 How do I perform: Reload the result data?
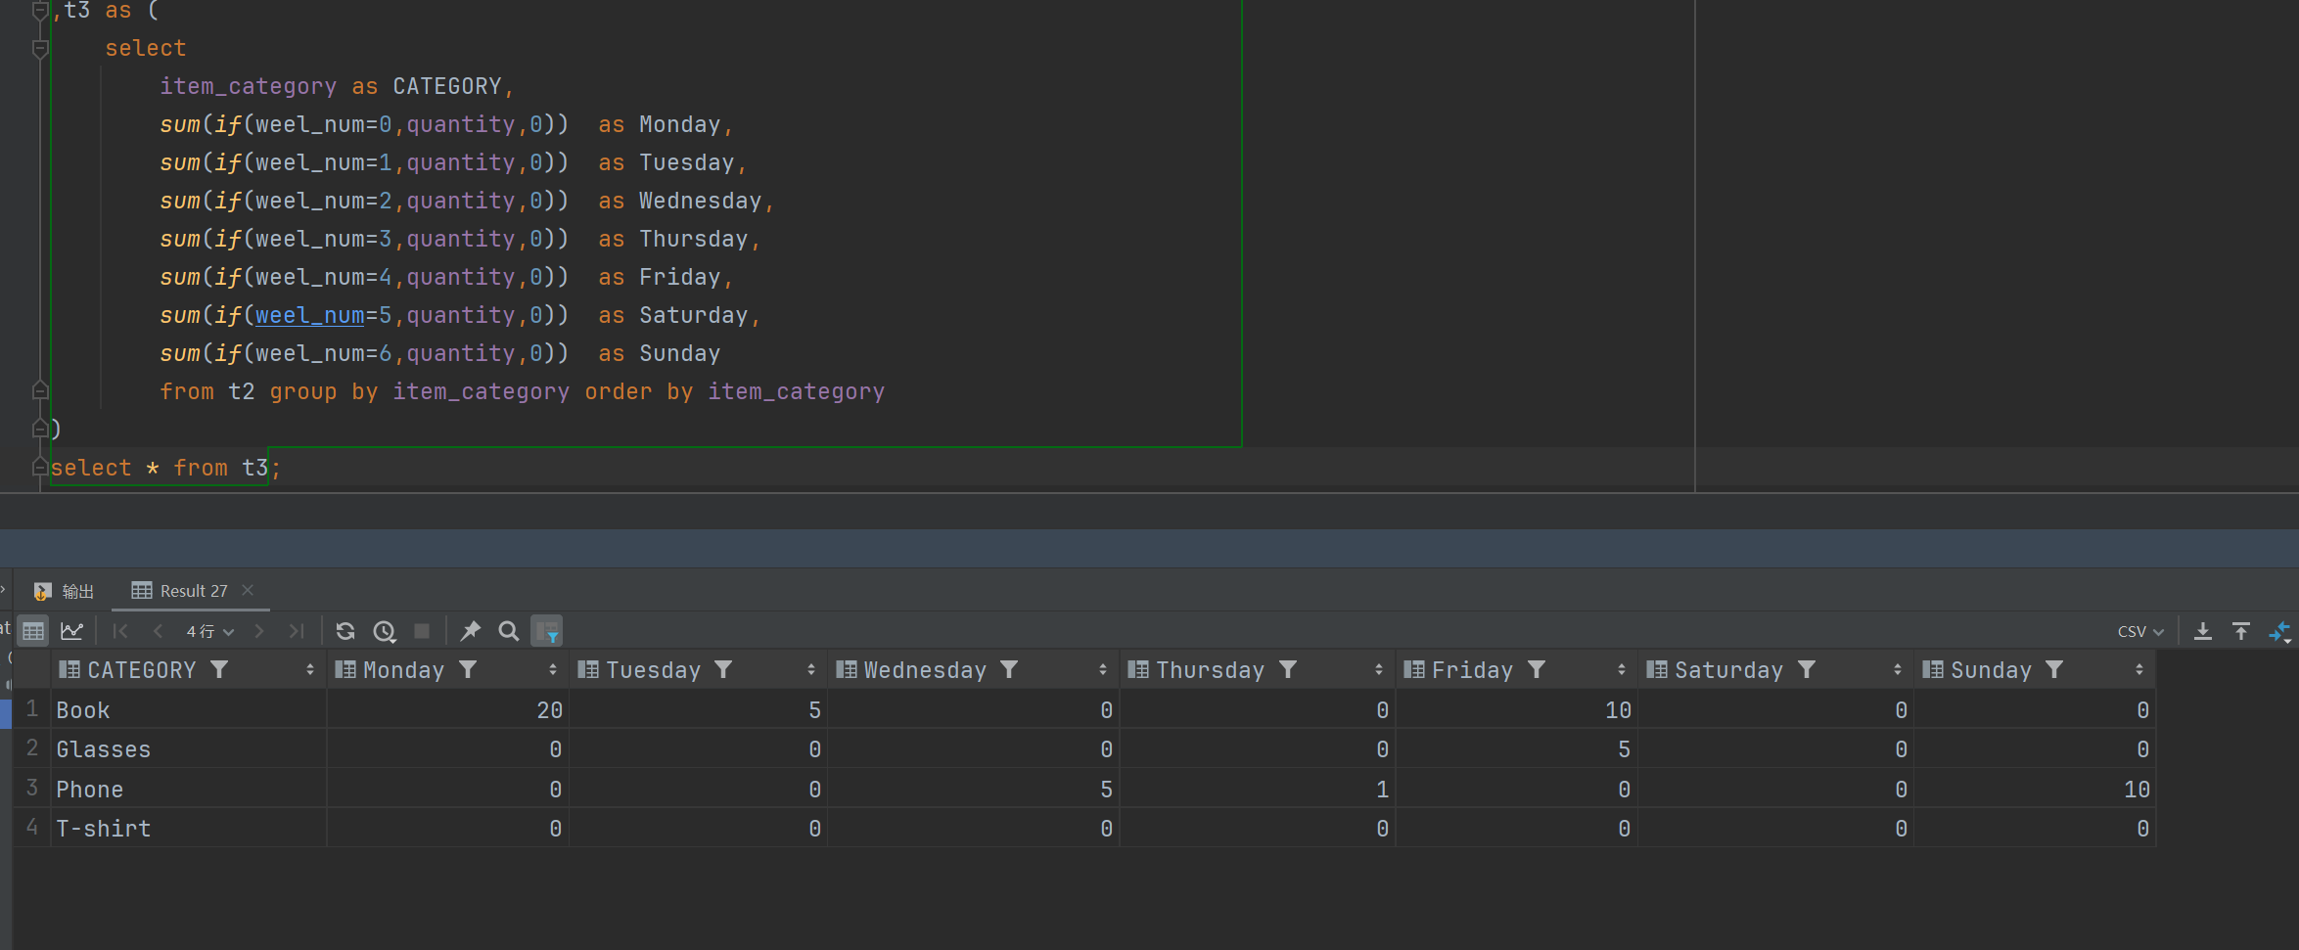[x=345, y=631]
